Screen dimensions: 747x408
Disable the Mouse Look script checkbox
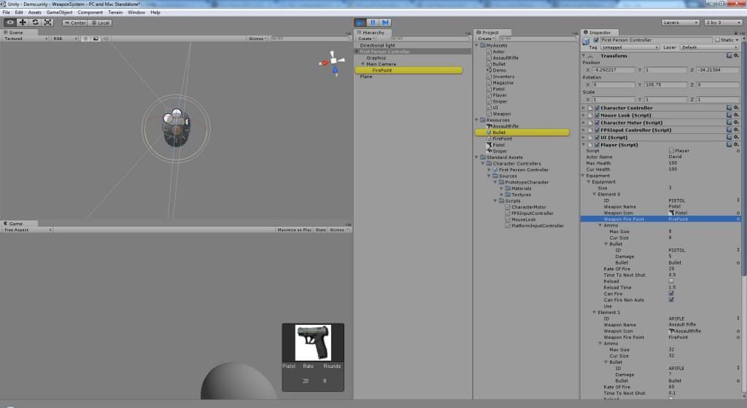click(597, 115)
